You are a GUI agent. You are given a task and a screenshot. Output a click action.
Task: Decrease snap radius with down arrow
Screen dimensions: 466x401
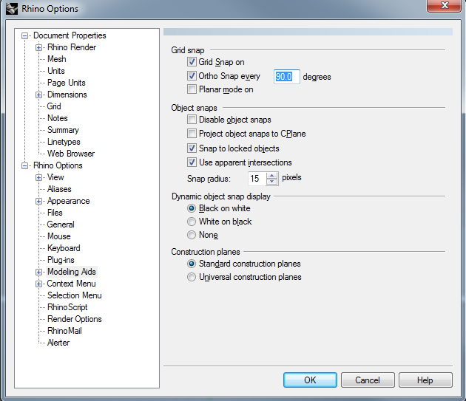271,182
